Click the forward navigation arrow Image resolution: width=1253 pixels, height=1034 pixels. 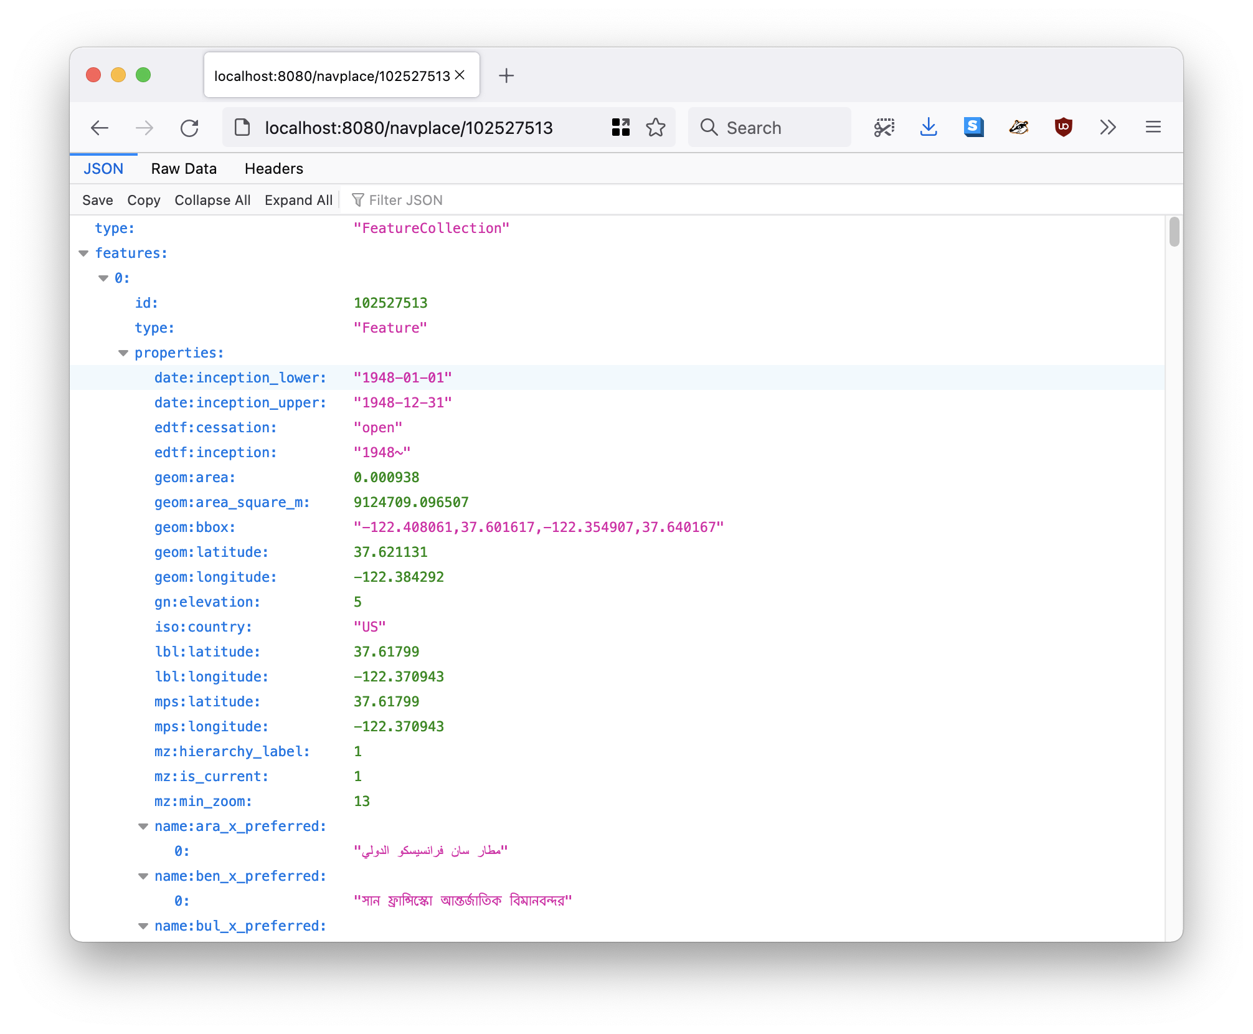click(x=144, y=128)
